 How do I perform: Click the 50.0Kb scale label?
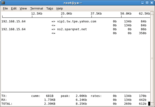(x=126, y=14)
